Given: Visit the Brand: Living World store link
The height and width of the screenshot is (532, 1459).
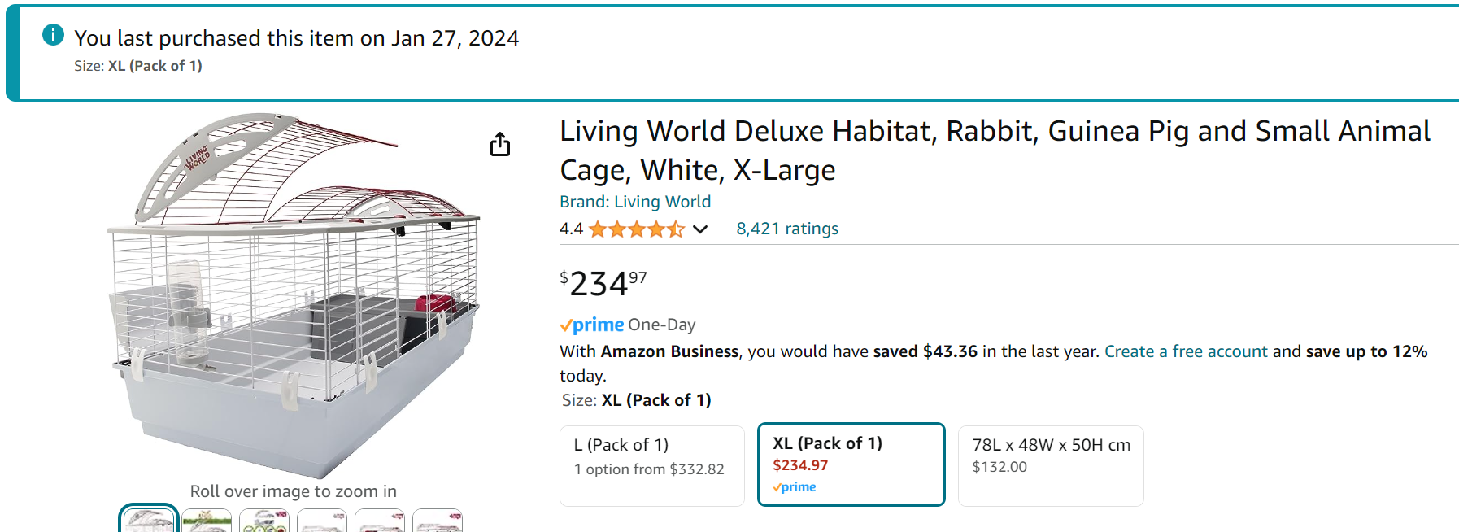Looking at the screenshot, I should click(634, 202).
